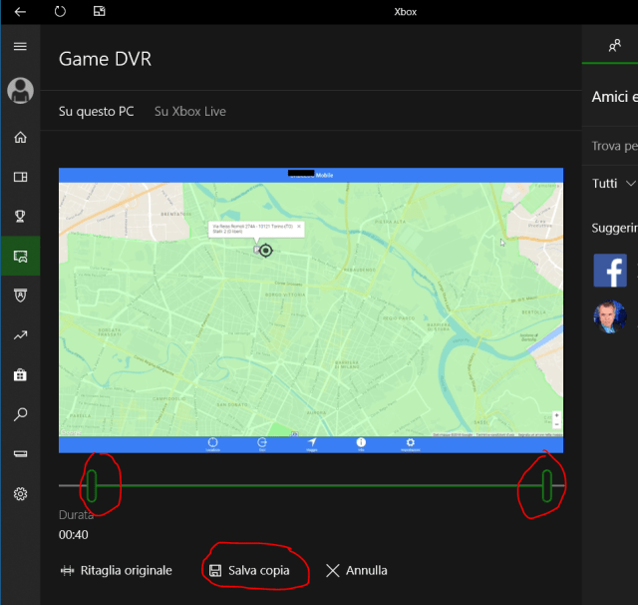Image resolution: width=638 pixels, height=605 pixels.
Task: Open Settings gear in the sidebar
Action: (20, 494)
